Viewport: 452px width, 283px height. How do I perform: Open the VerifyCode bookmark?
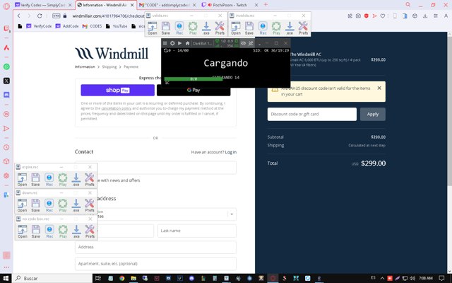39,26
